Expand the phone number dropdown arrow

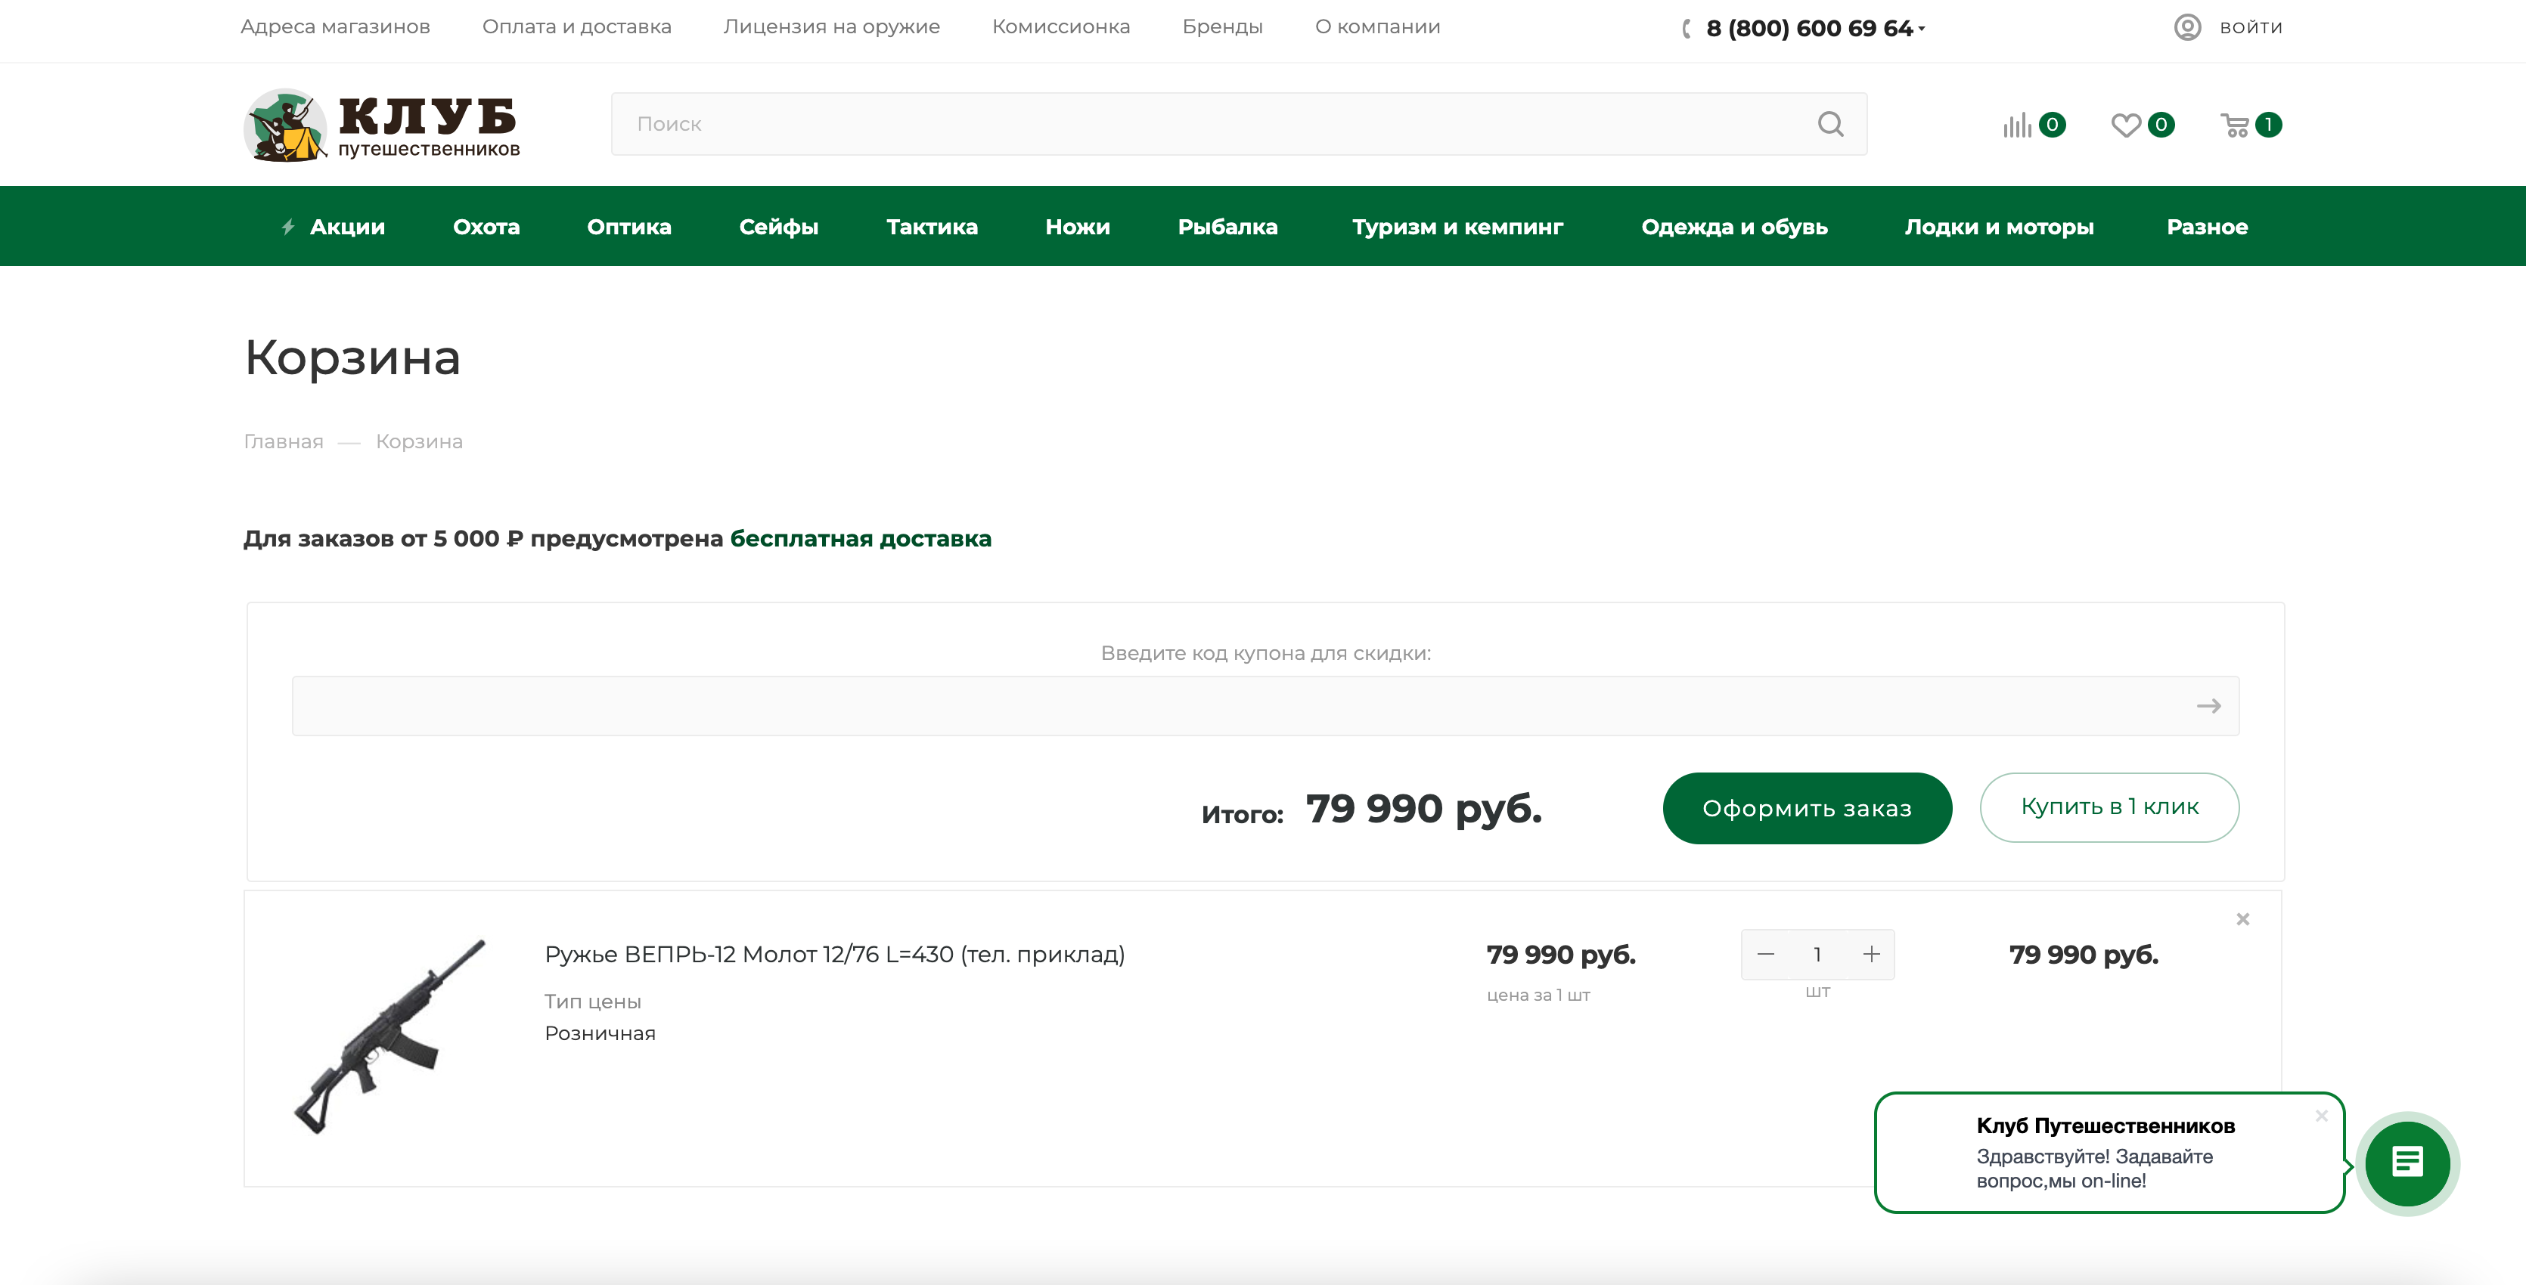click(x=1922, y=29)
